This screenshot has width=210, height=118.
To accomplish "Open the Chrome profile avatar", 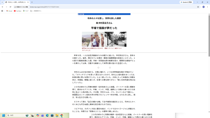I will point(203,7).
